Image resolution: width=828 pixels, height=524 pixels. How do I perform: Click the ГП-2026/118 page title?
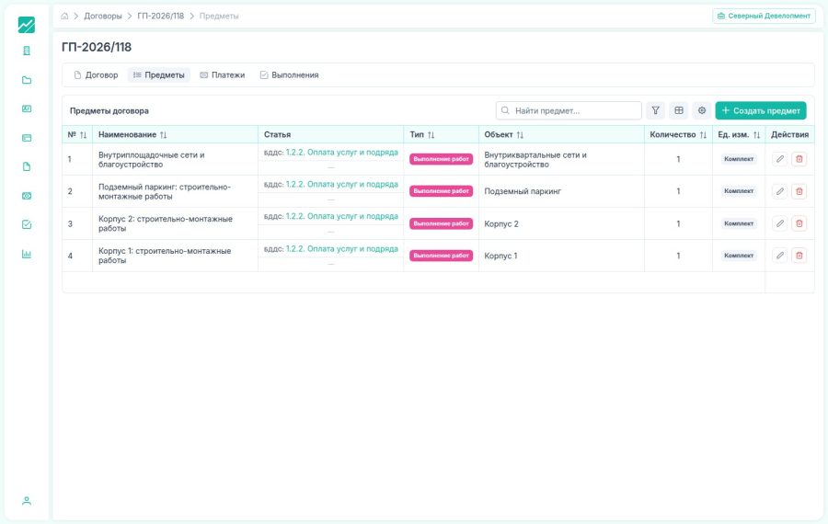[x=97, y=47]
